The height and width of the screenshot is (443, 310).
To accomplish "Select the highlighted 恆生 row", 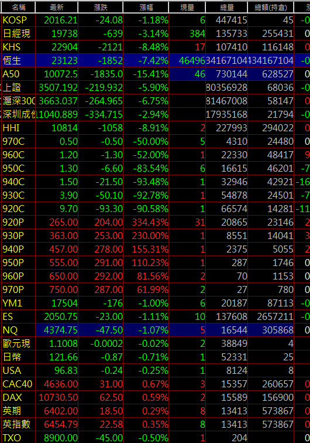I will (155, 60).
